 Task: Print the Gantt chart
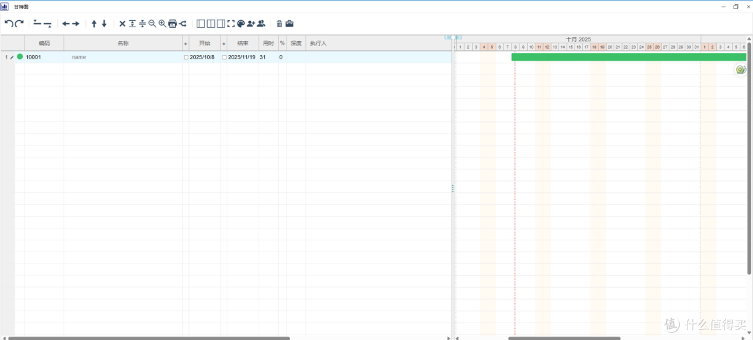tap(172, 24)
